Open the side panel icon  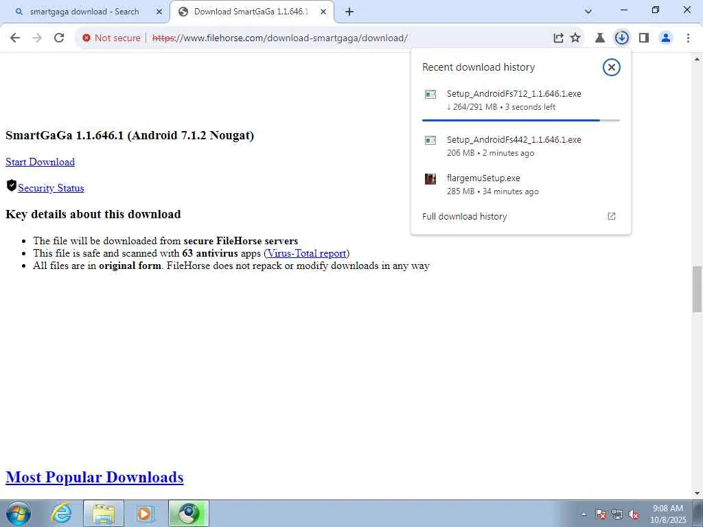tap(644, 38)
